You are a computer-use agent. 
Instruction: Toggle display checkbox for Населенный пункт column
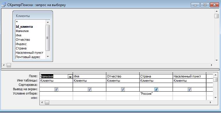[189, 89]
